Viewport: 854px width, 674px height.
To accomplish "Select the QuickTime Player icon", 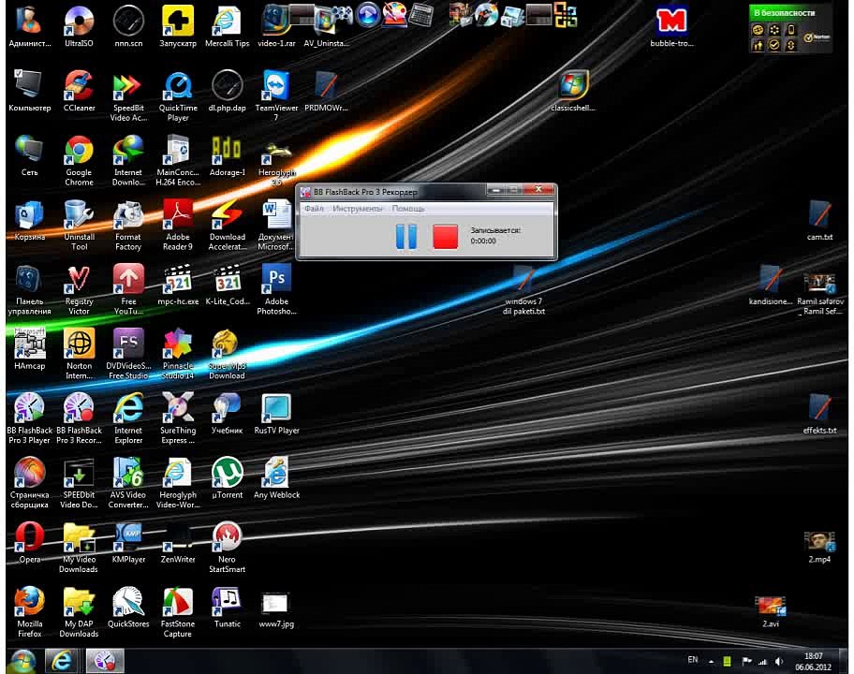I will tap(178, 97).
